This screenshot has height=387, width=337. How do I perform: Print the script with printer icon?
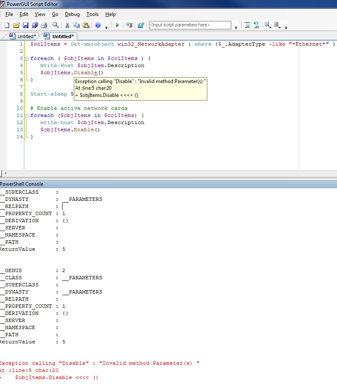(44, 25)
